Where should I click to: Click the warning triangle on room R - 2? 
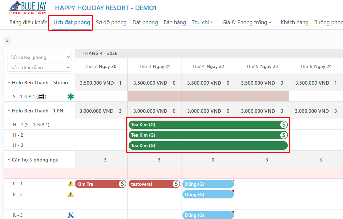[71, 194]
